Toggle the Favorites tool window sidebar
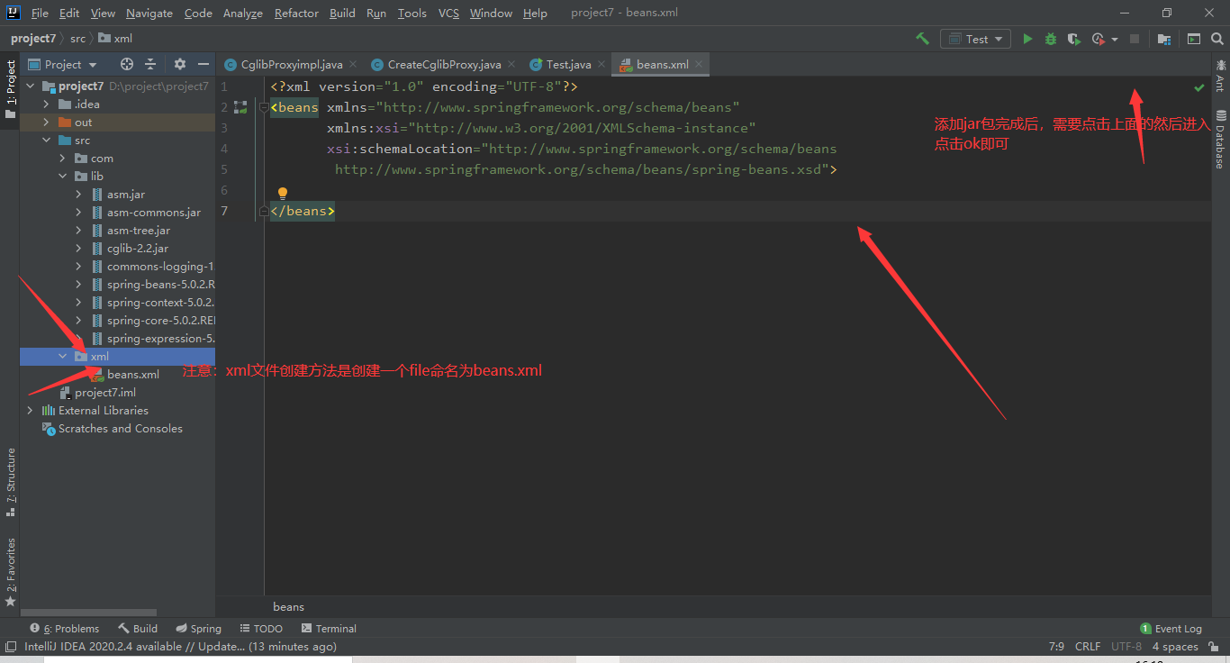 pyautogui.click(x=11, y=572)
